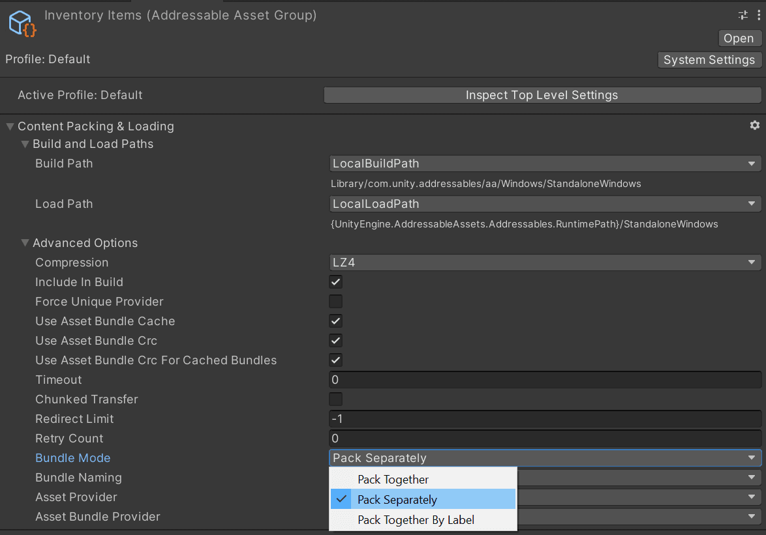Open the inspector preset sliders icon

[743, 15]
